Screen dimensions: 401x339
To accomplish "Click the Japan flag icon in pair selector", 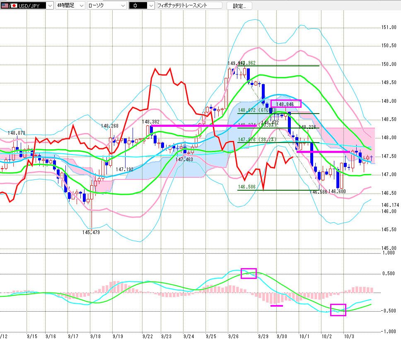I will click(x=14, y=6).
